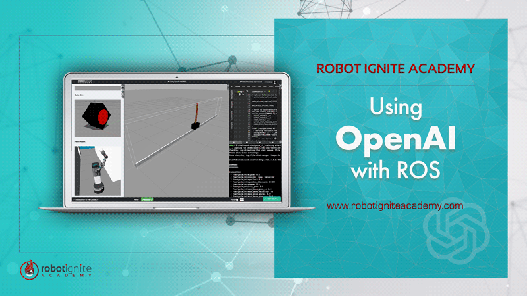Click the robotignite academy logo below the laptop
Viewport: 527px width, 296px height.
pos(56,270)
